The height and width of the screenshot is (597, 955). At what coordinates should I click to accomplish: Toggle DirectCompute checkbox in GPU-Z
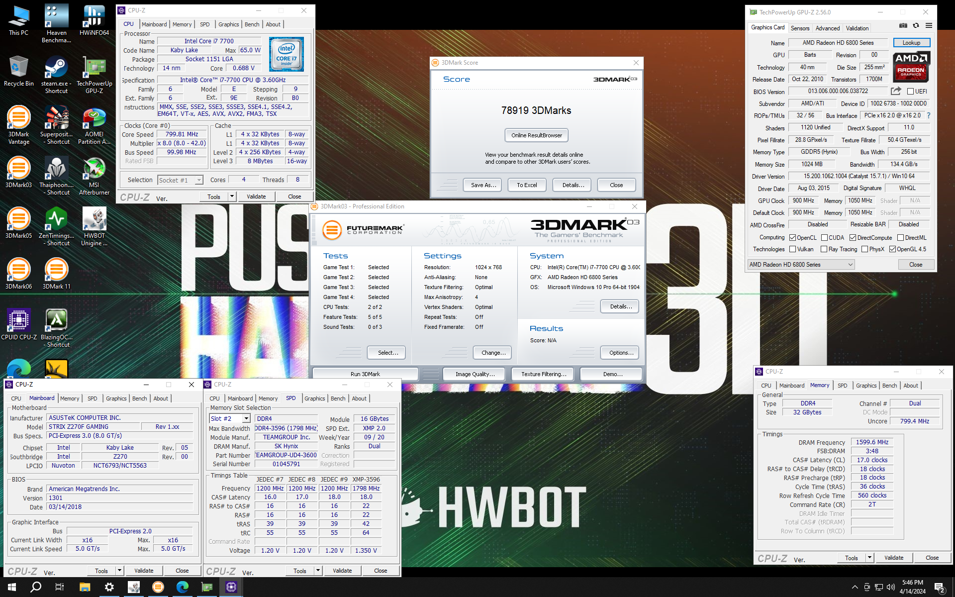853,238
